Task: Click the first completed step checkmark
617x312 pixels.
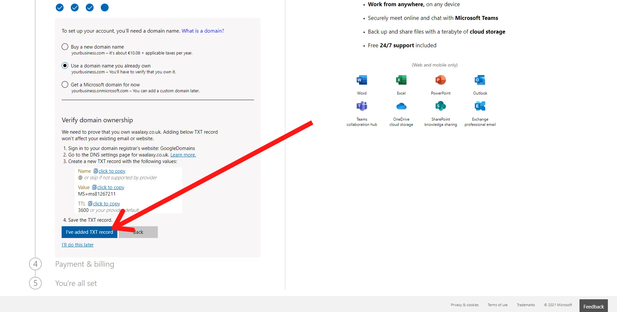Action: click(x=60, y=7)
